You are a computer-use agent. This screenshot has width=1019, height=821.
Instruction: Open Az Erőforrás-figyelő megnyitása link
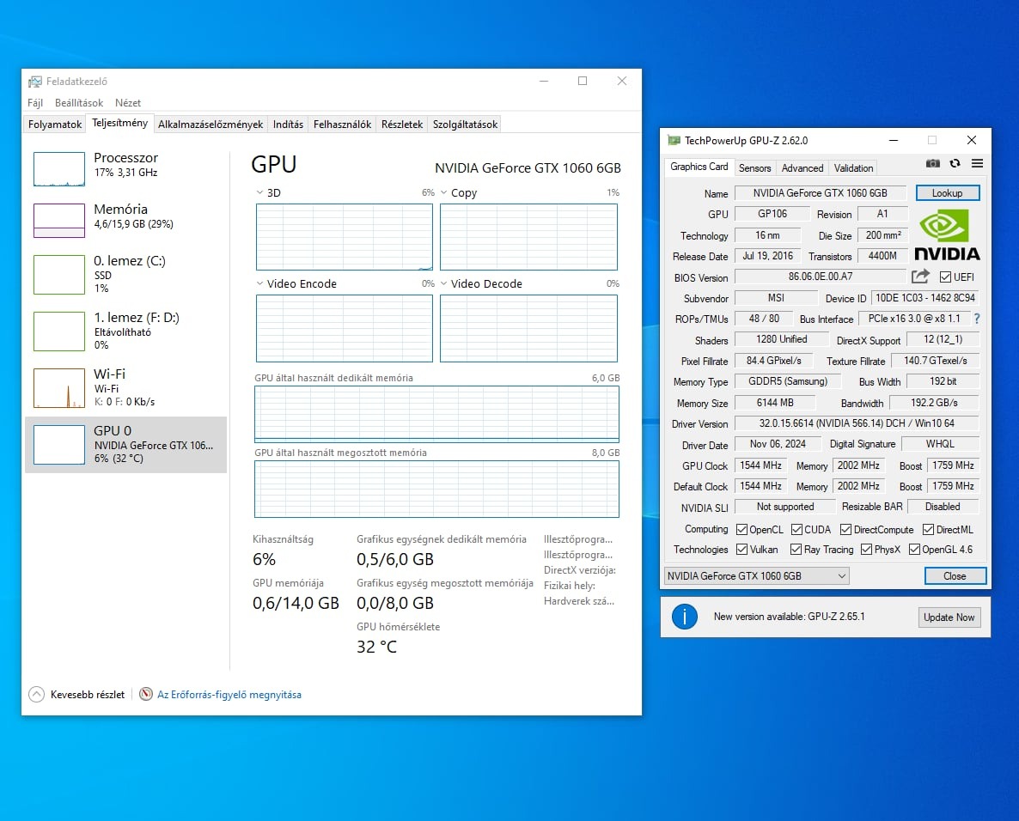point(229,695)
